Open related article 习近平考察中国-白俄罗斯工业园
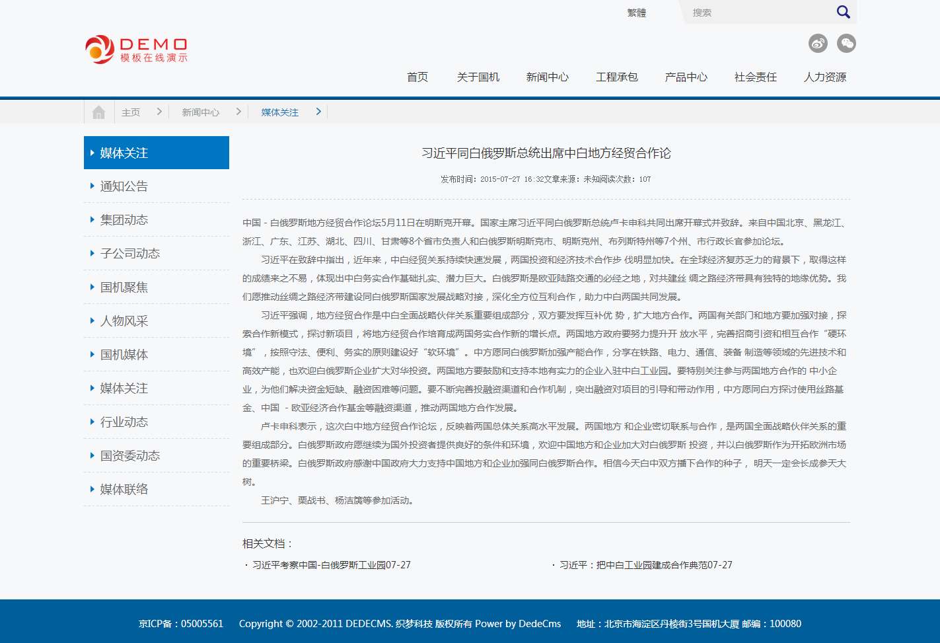 tap(331, 565)
